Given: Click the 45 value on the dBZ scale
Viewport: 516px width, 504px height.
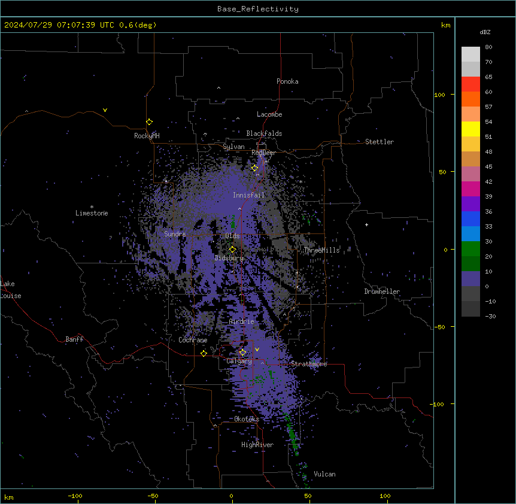Looking at the screenshot, I should [488, 167].
